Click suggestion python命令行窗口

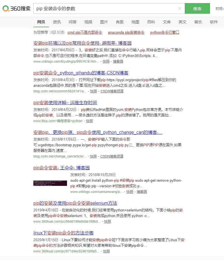click(x=165, y=33)
